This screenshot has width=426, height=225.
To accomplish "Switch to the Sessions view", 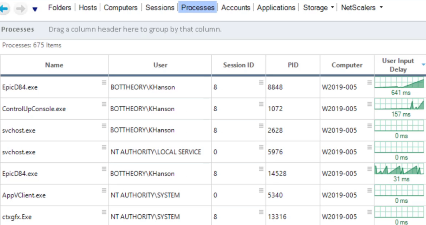I will [160, 8].
